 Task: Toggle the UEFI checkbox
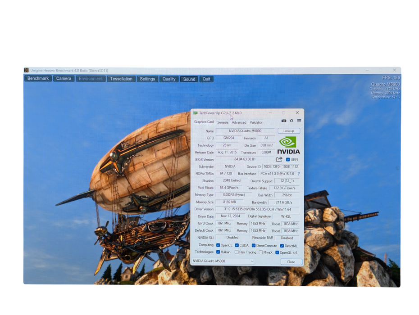click(288, 160)
